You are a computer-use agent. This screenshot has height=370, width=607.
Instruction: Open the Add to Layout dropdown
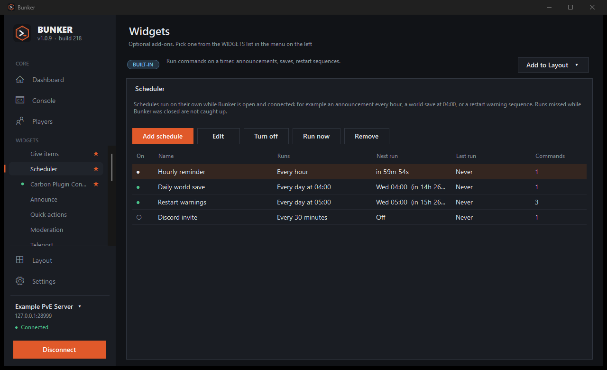coord(553,65)
